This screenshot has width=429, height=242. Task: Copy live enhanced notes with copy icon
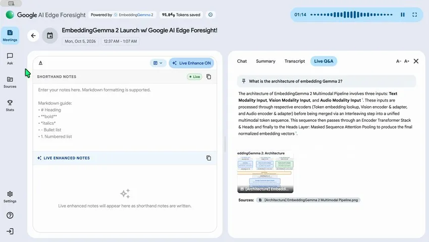(209, 158)
